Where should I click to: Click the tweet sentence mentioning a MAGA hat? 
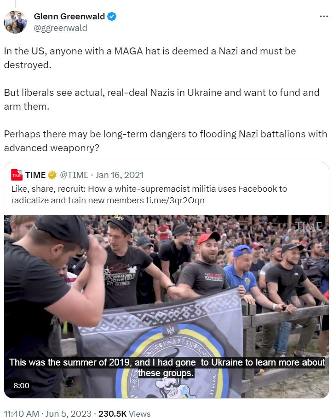pyautogui.click(x=150, y=58)
